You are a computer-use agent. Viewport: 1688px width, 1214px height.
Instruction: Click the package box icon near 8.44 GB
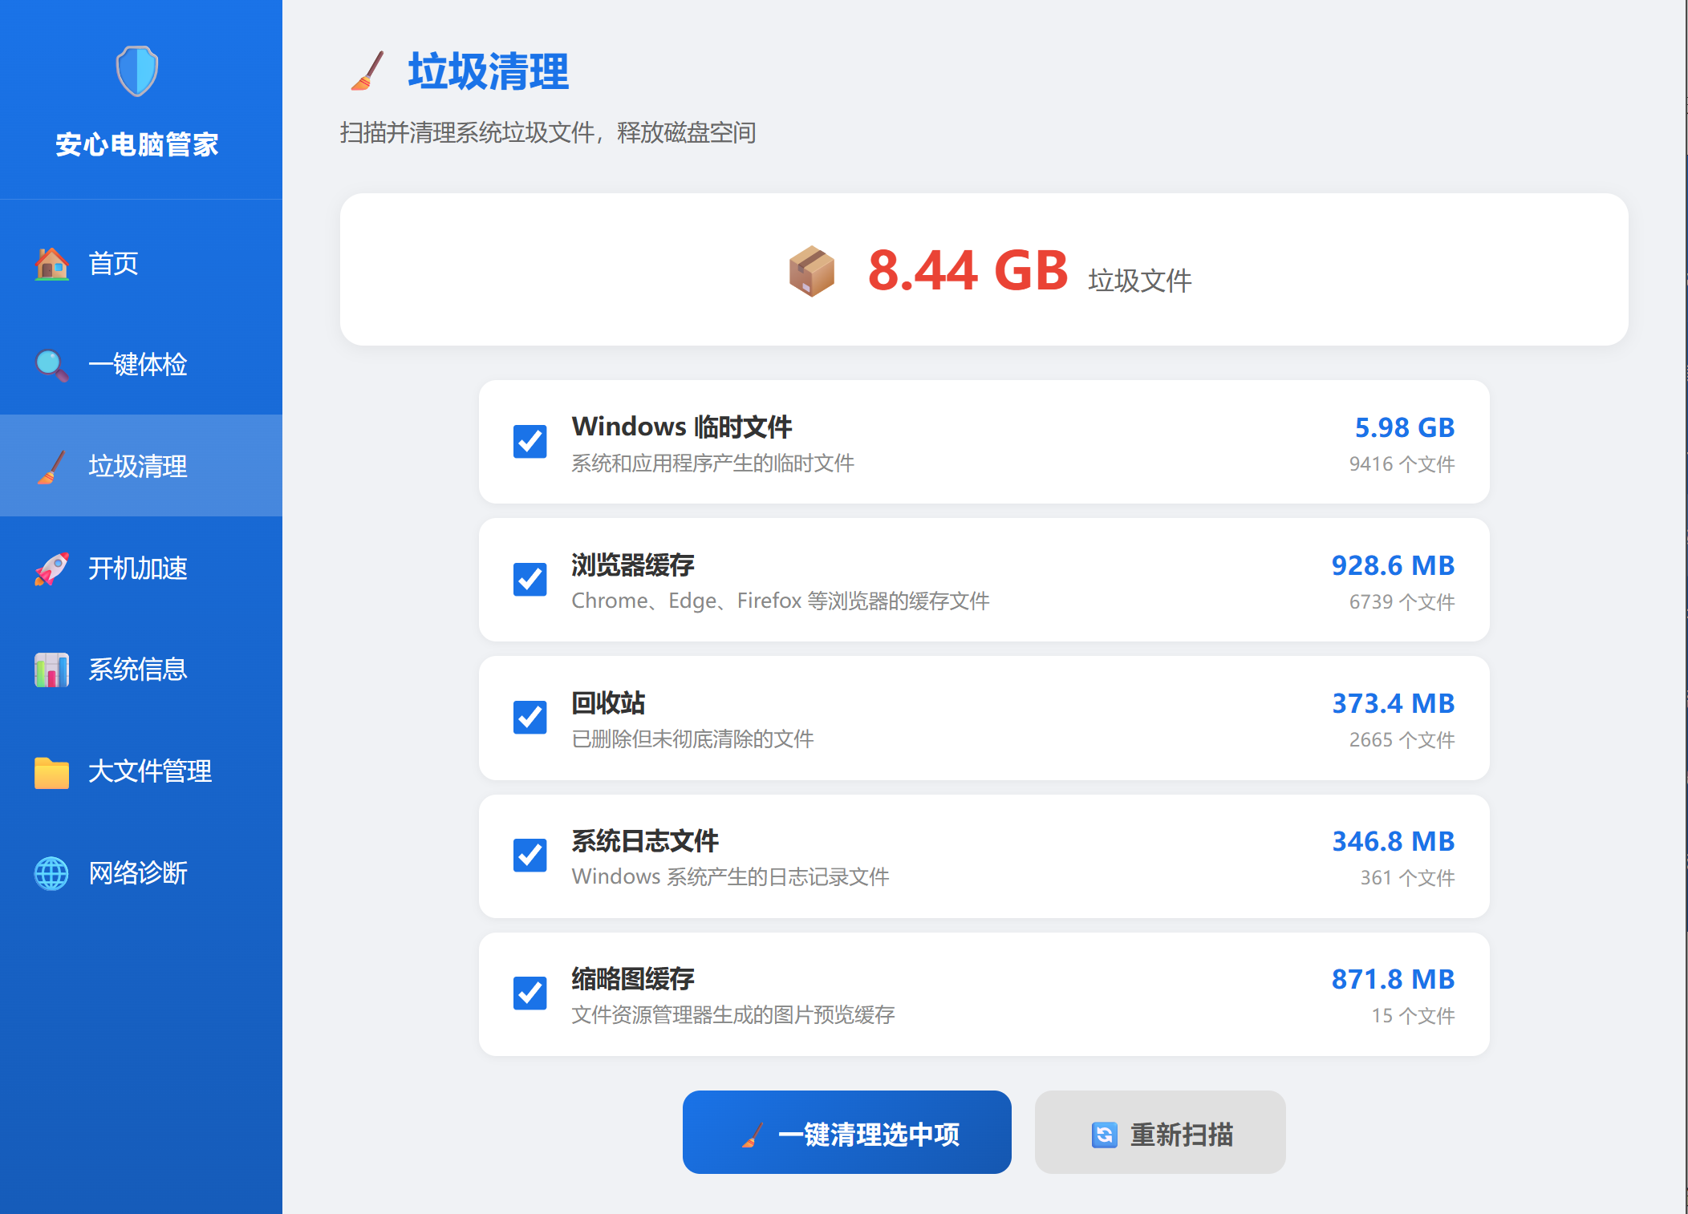click(x=811, y=271)
